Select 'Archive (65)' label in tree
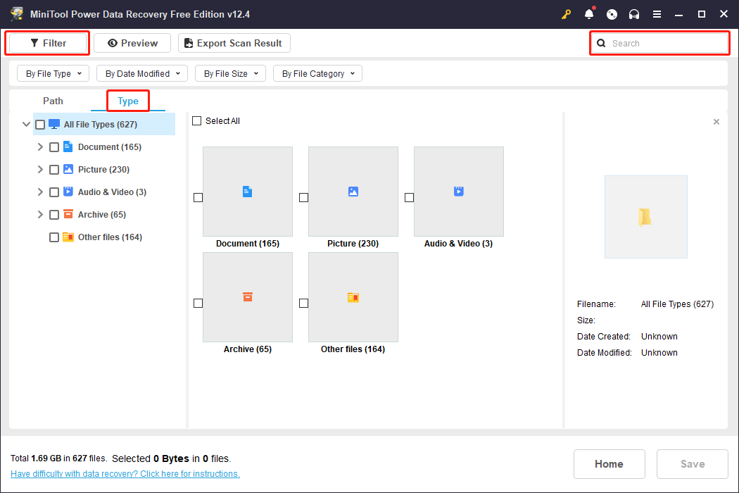 point(102,214)
